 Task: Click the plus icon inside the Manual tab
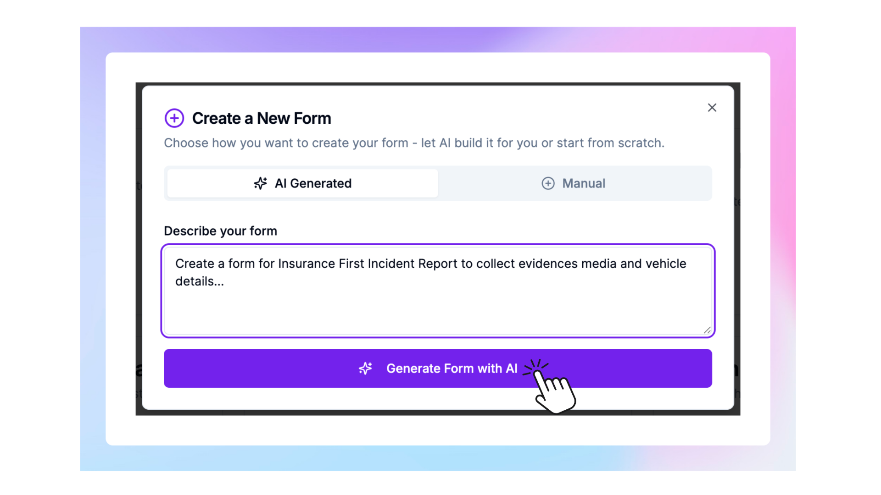(548, 183)
